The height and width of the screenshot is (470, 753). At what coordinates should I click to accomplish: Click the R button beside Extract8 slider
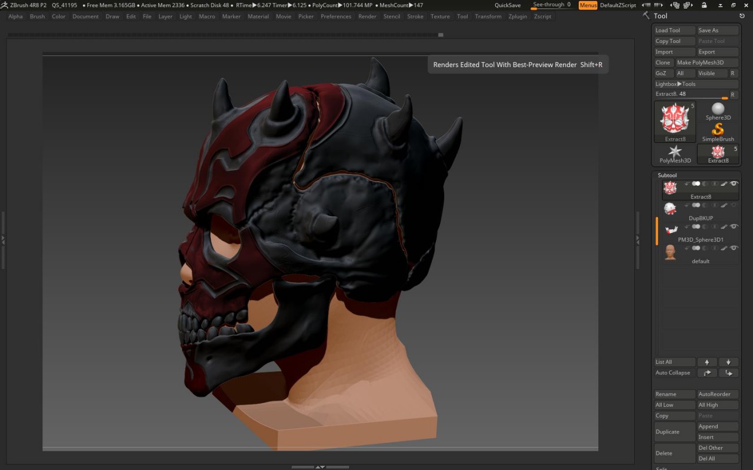click(x=733, y=95)
